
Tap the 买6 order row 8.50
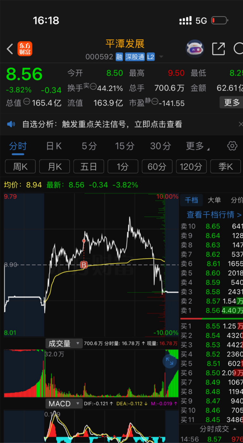[x=212, y=373]
